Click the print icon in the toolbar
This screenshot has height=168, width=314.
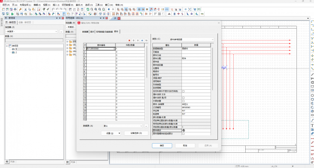click(15, 9)
